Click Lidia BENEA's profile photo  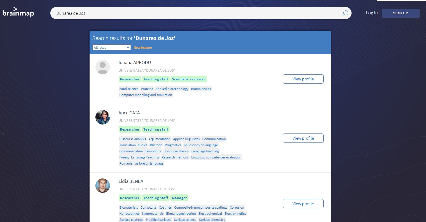click(x=103, y=186)
